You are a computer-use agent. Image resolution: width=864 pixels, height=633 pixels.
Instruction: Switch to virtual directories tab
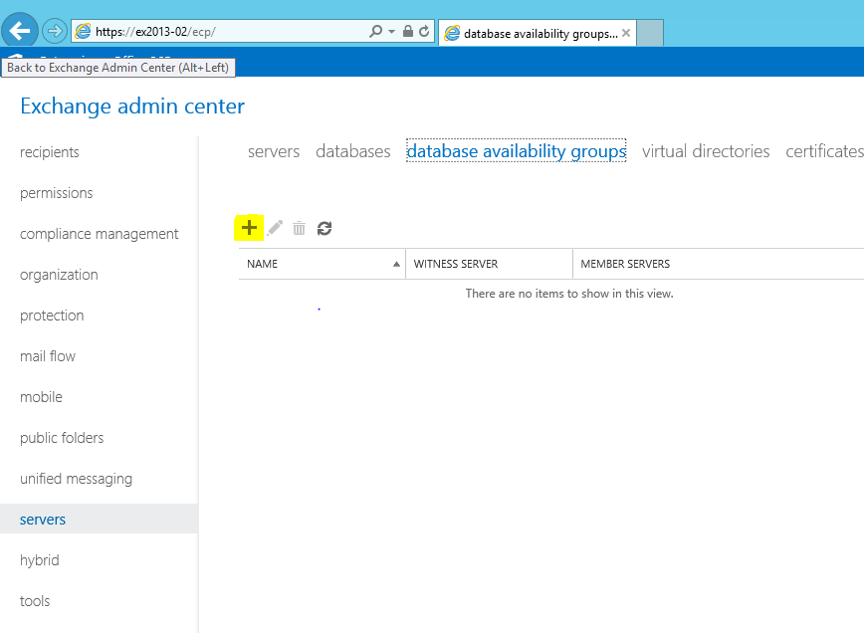point(706,151)
